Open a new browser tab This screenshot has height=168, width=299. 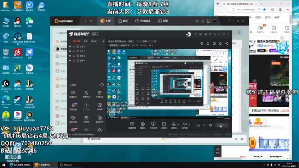[x=261, y=4]
